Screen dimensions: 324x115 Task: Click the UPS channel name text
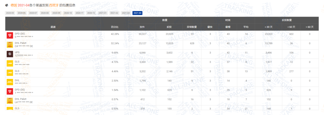(x=17, y=52)
